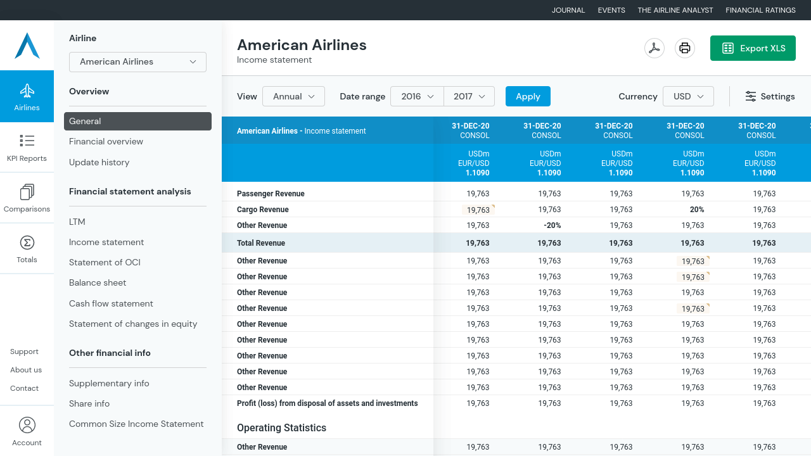
Task: Open the Airlines section in the sidebar
Action: click(27, 96)
